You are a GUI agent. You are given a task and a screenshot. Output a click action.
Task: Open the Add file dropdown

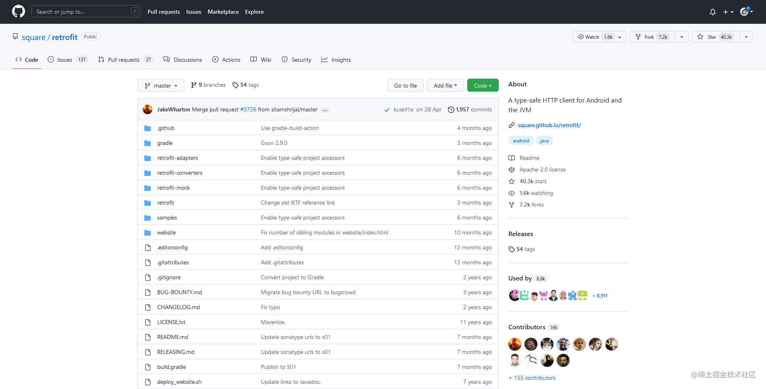445,86
